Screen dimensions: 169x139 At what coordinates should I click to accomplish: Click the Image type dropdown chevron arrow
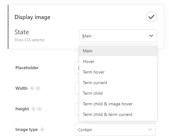click(150, 129)
